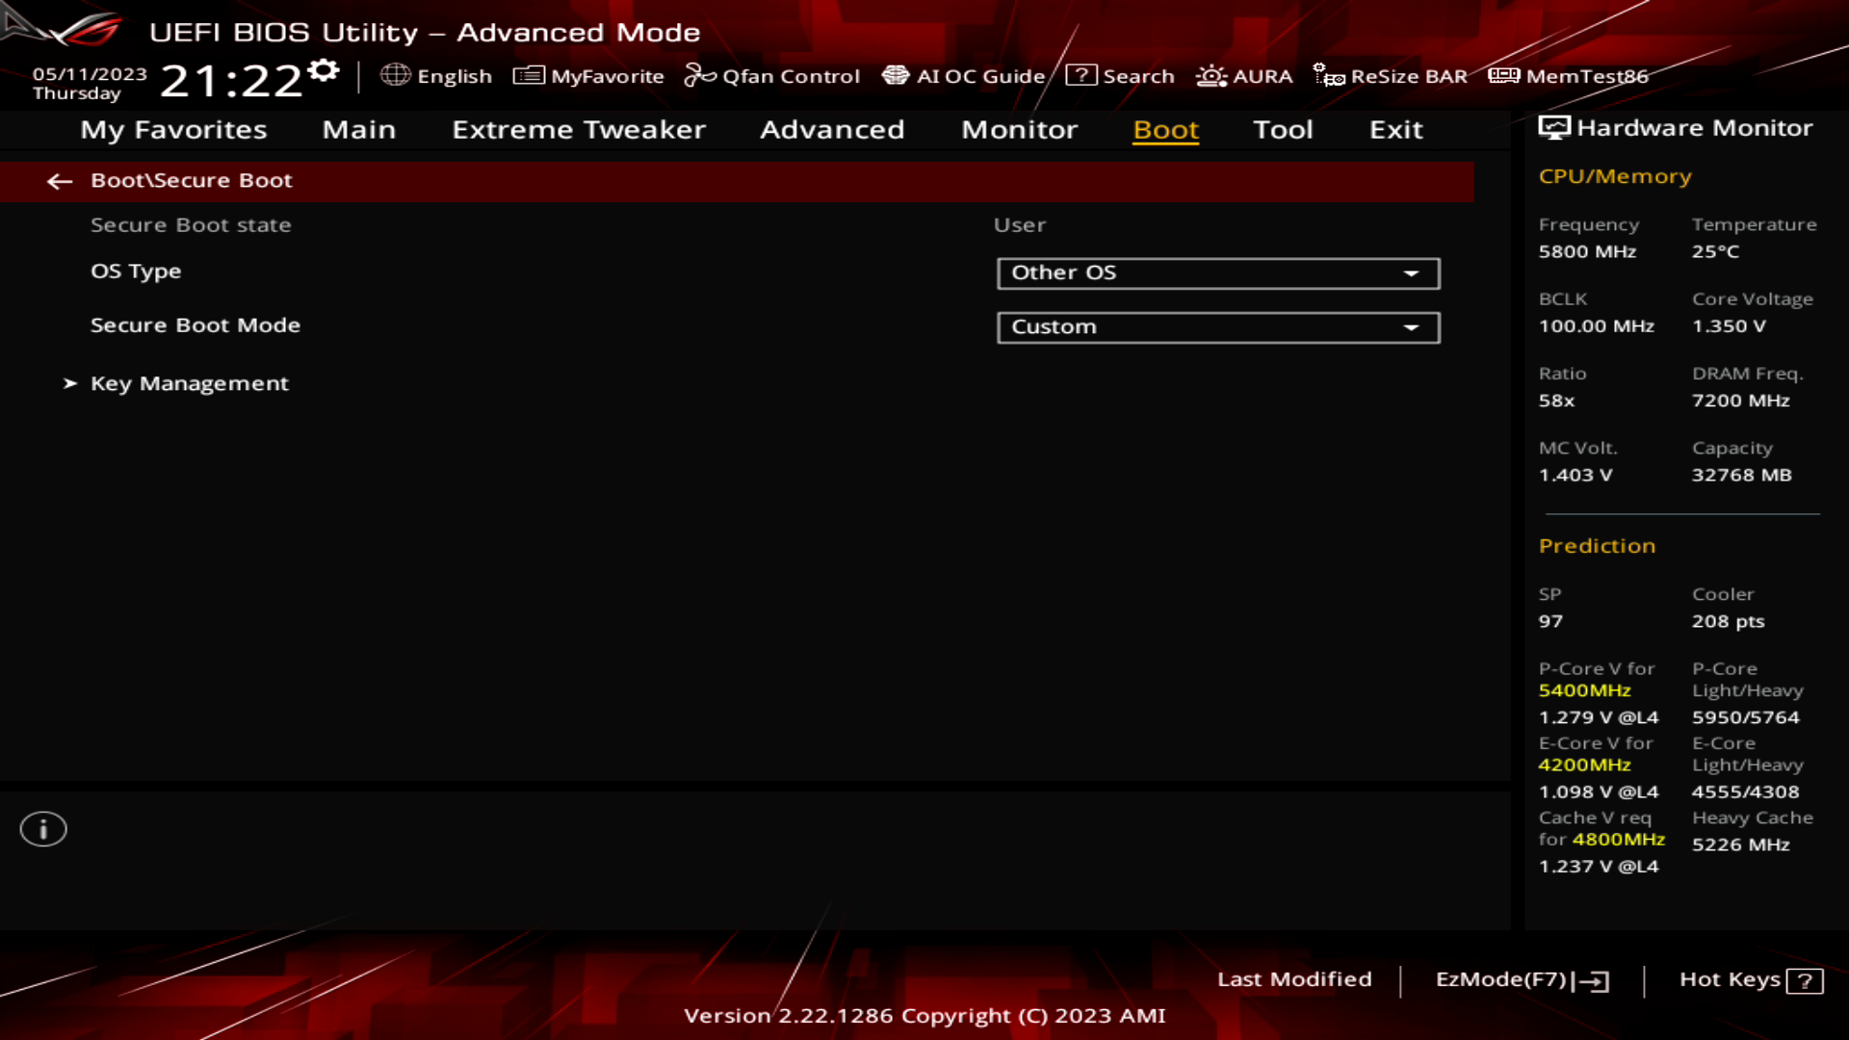Image resolution: width=1849 pixels, height=1040 pixels.
Task: Select the Boot tab
Action: pos(1164,128)
